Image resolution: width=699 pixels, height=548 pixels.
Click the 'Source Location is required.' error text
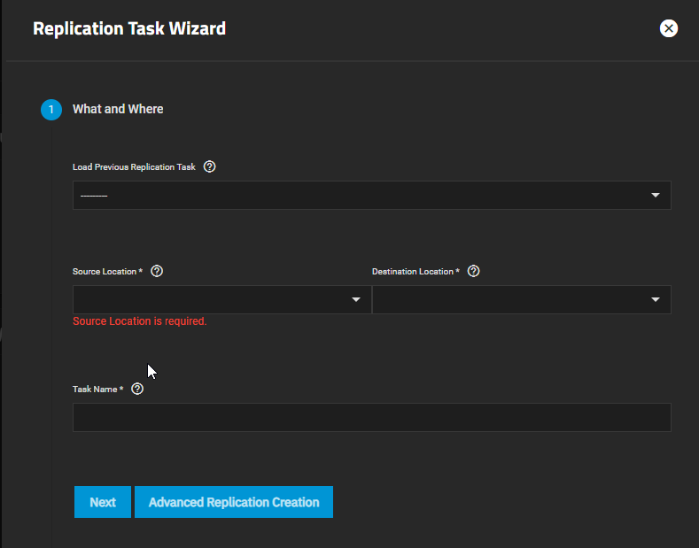[x=139, y=321]
